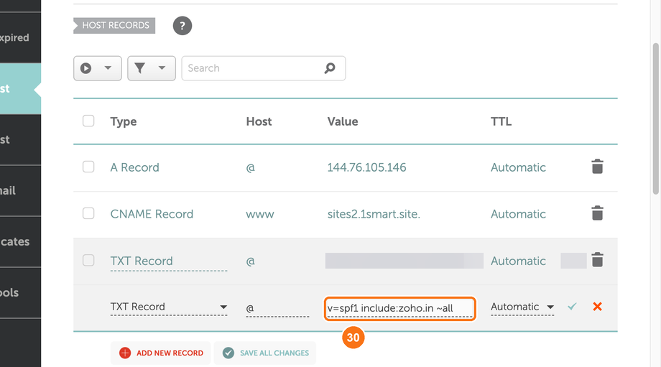Delete the existing TXT Record with trash icon
This screenshot has height=367, width=661.
(x=597, y=260)
